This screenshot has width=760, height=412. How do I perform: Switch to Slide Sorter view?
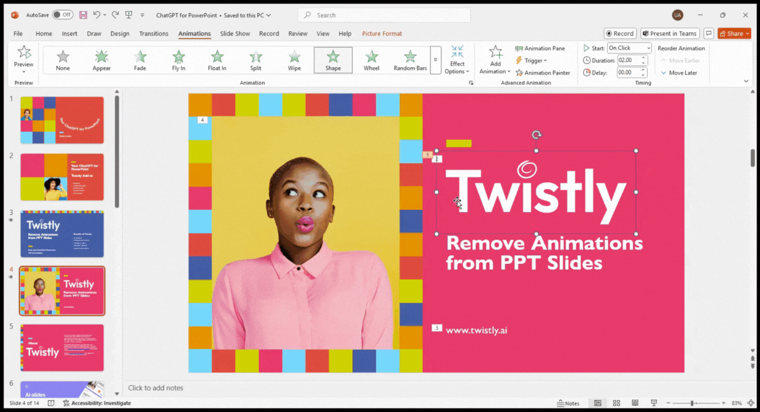click(x=616, y=403)
